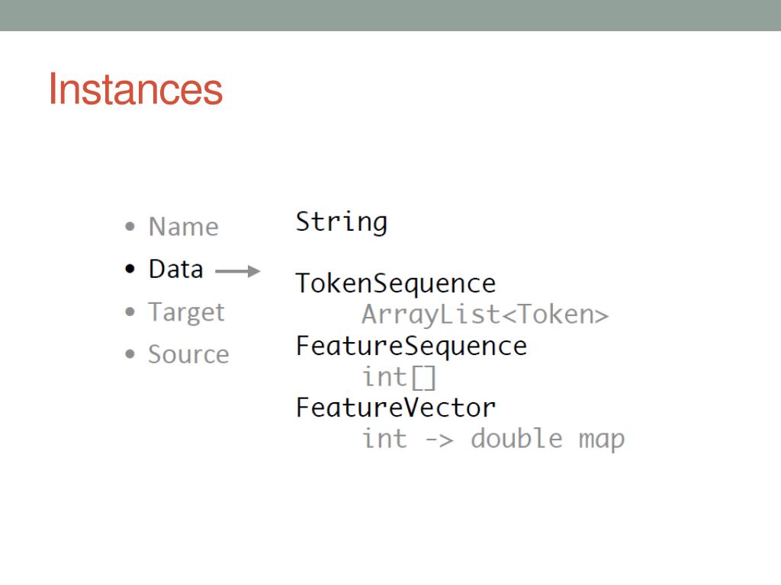Click the bullet dot before Target
781x585 pixels.
tap(130, 312)
